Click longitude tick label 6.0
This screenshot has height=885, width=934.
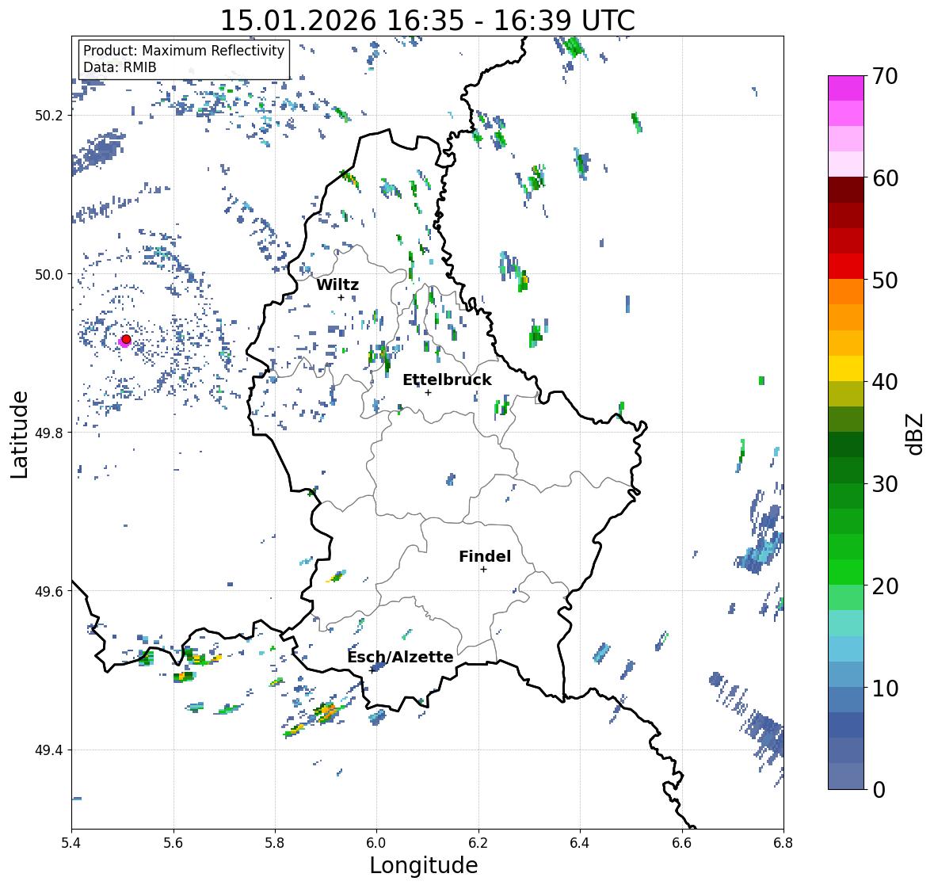(376, 843)
